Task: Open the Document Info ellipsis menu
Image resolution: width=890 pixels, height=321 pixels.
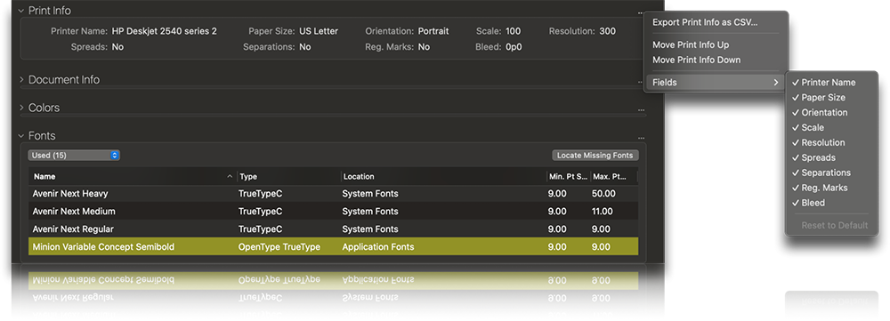Action: (641, 82)
